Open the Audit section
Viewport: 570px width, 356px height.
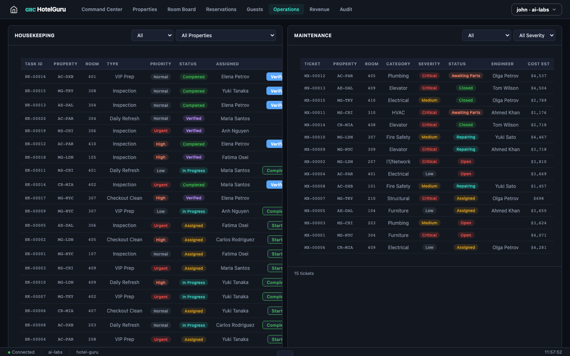346,9
